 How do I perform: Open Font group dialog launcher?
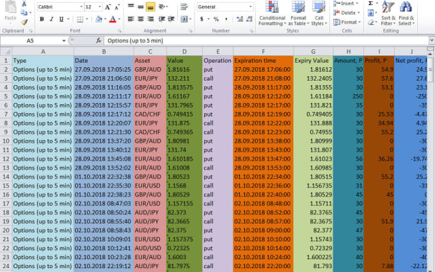coord(120,31)
